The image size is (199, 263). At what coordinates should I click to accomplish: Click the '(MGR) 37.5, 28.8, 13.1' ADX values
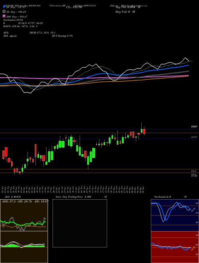[x=42, y=33]
